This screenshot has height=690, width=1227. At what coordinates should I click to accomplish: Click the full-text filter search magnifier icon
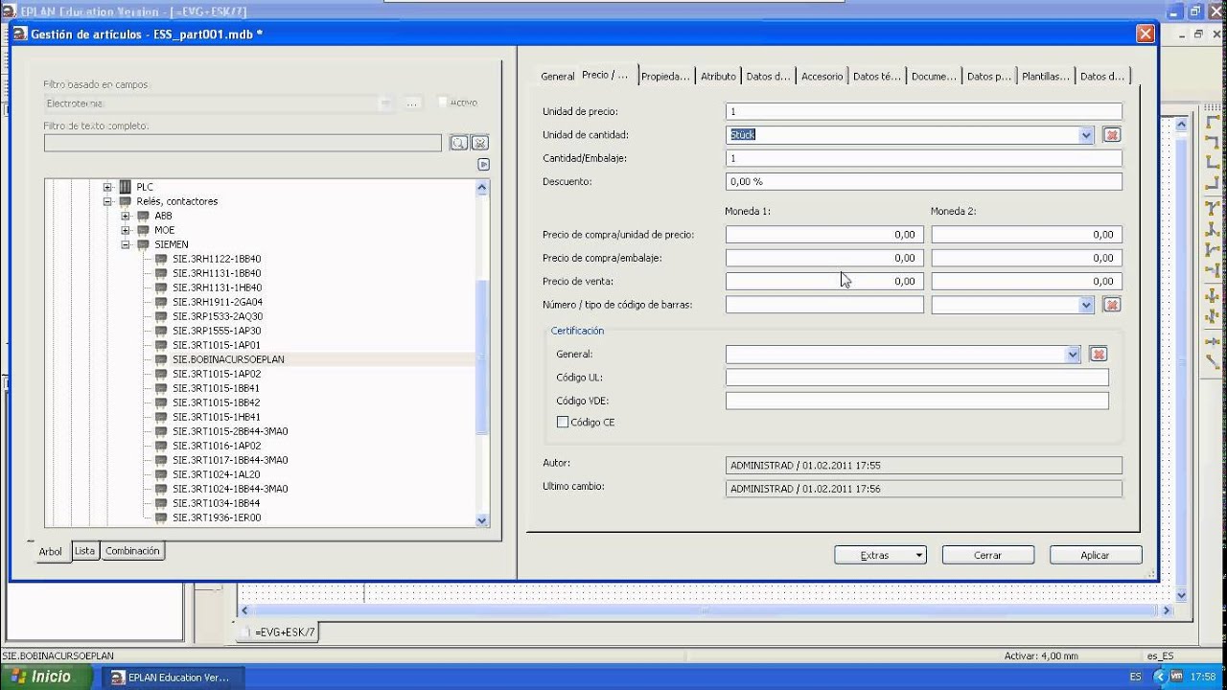458,143
